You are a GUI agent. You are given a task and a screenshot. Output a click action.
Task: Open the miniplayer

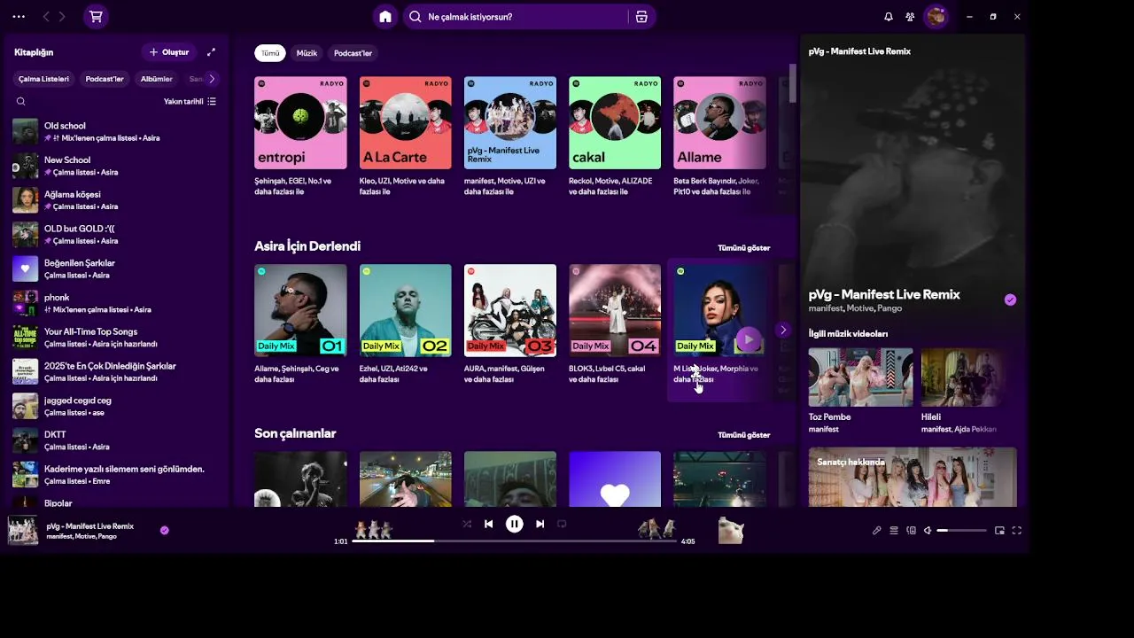(x=999, y=531)
